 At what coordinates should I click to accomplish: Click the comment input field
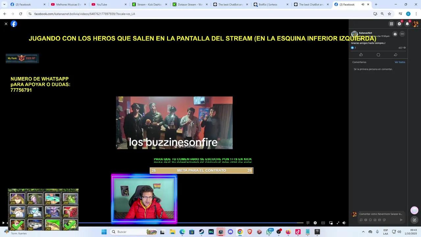pyautogui.click(x=381, y=214)
